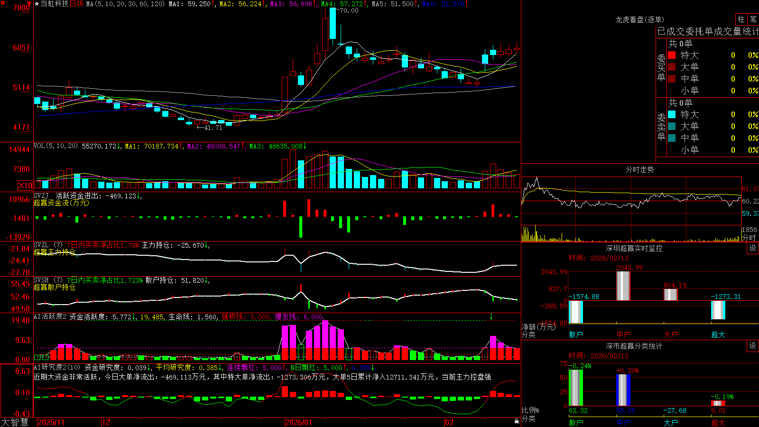Click the 散户 bar labeled -1574.88
This screenshot has width=759, height=427.
(x=576, y=312)
